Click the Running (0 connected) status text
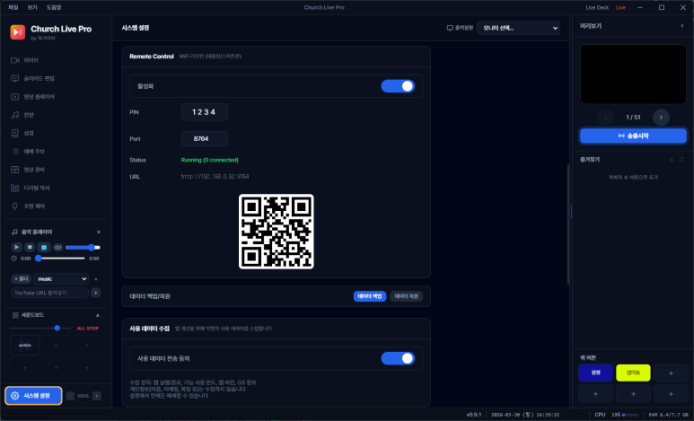694x421 pixels. [209, 160]
